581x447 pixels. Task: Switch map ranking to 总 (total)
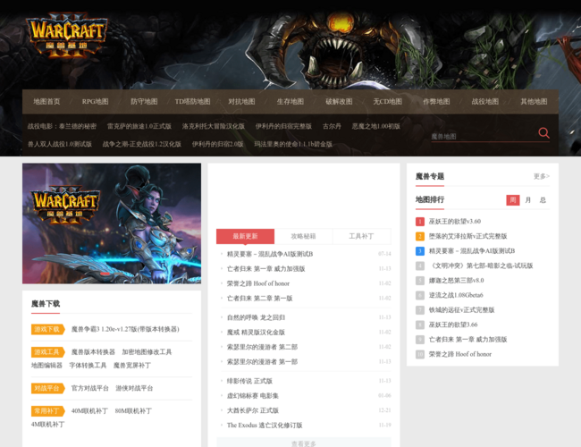pyautogui.click(x=543, y=200)
